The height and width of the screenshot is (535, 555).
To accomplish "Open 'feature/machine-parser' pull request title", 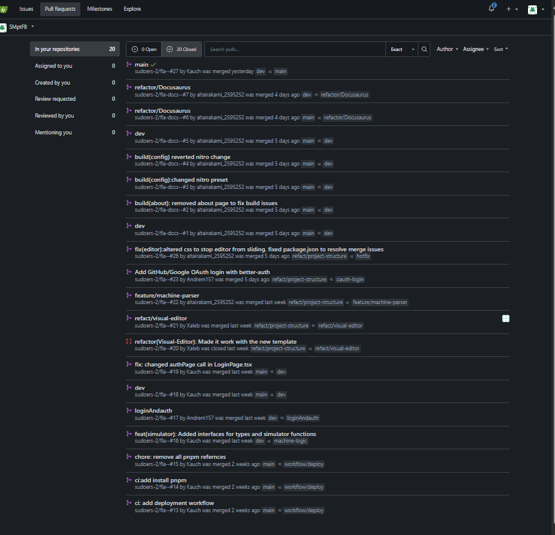I will pos(167,296).
